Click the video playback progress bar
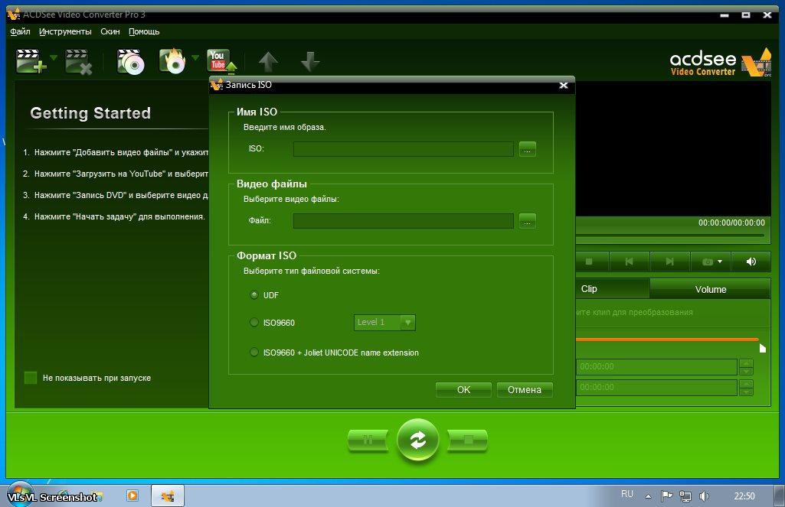785x507 pixels. (x=670, y=235)
